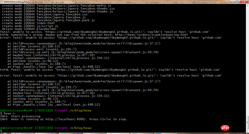
Task: Click the 'create mode 100644 index.html' line
Action: [28, 23]
